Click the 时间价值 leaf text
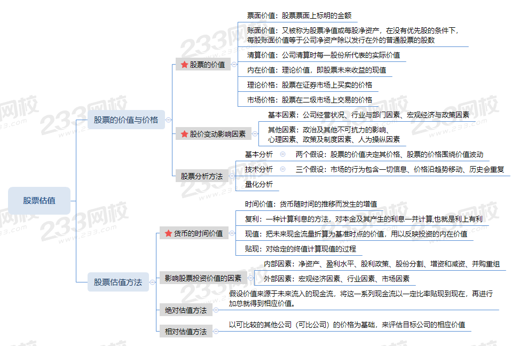This screenshot has height=346, width=519. 311,204
